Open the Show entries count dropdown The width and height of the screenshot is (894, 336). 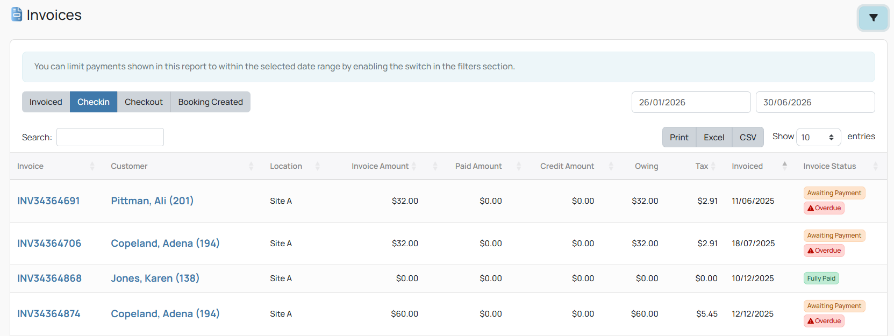coord(818,137)
